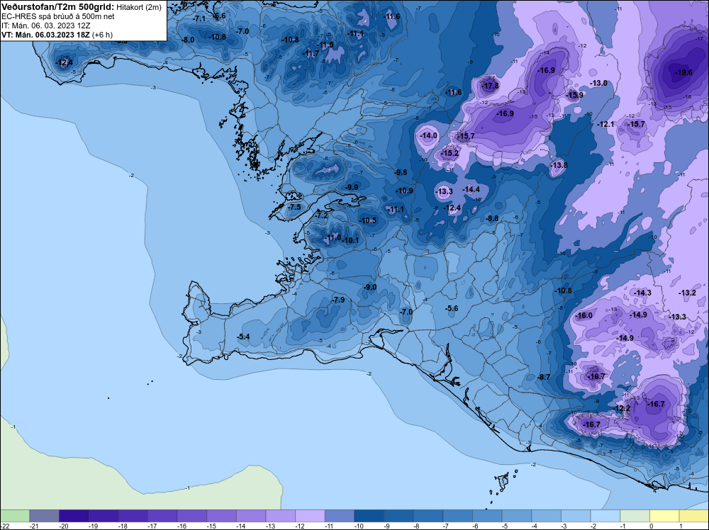Click the line EC-HRES spá brúuð á 500m net
This screenshot has width=709, height=530.
(58, 17)
